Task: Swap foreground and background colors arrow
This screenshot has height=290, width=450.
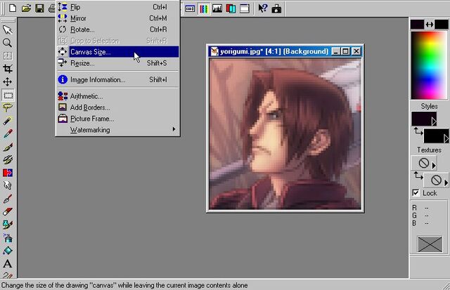Action: [430, 25]
